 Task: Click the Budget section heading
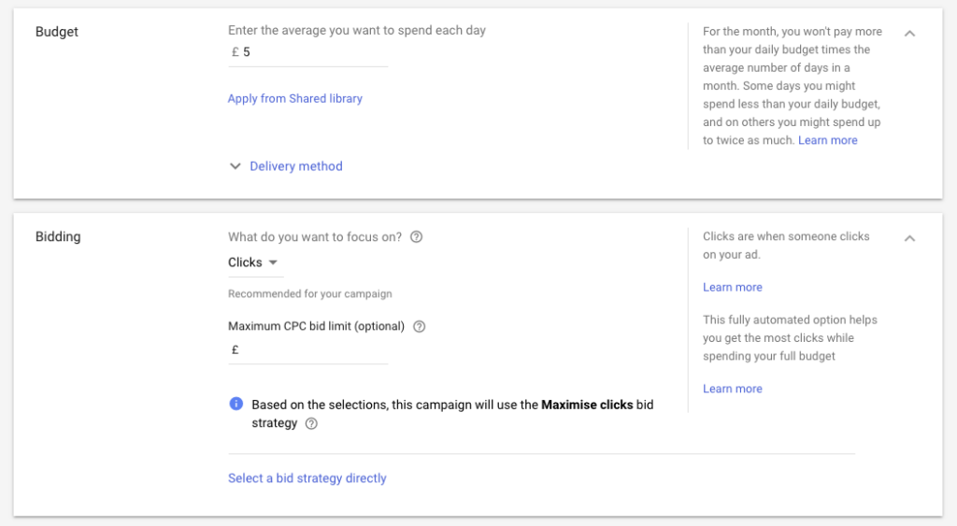pyautogui.click(x=57, y=32)
